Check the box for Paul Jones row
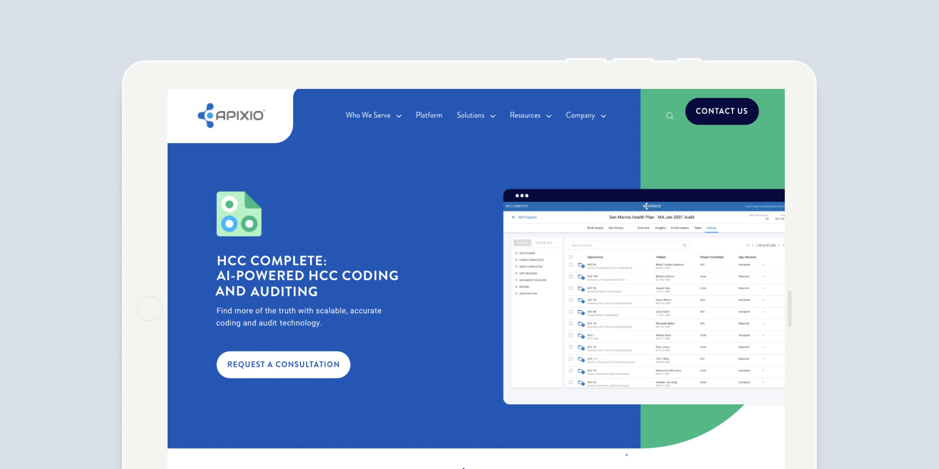Screen dimensions: 939x469 click(x=571, y=347)
